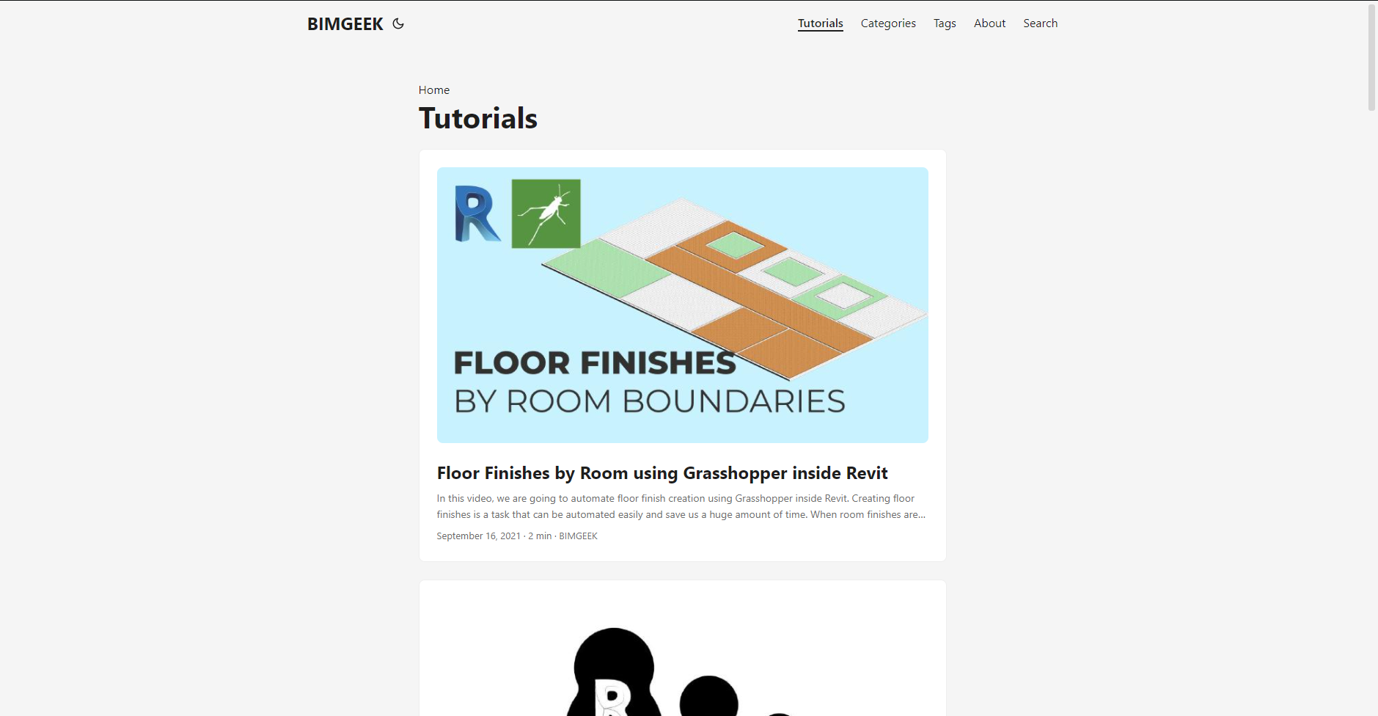Open the Search nav item

[1040, 23]
